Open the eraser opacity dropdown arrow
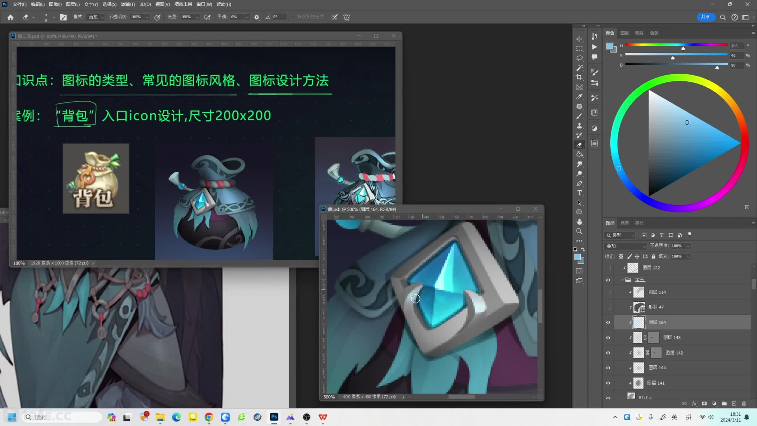The image size is (757, 426). [x=147, y=17]
